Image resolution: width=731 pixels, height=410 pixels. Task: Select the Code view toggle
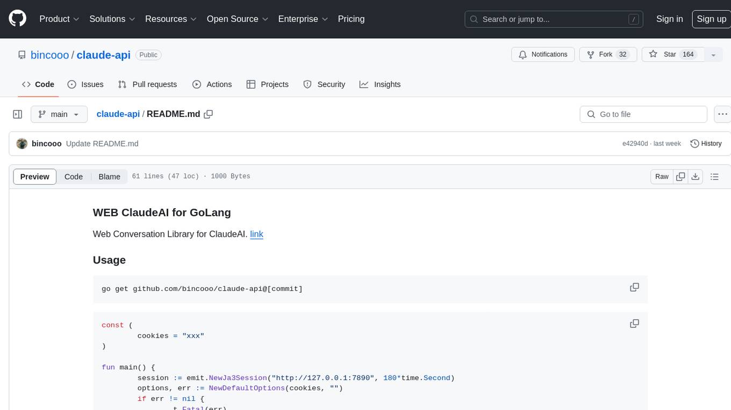pyautogui.click(x=74, y=177)
